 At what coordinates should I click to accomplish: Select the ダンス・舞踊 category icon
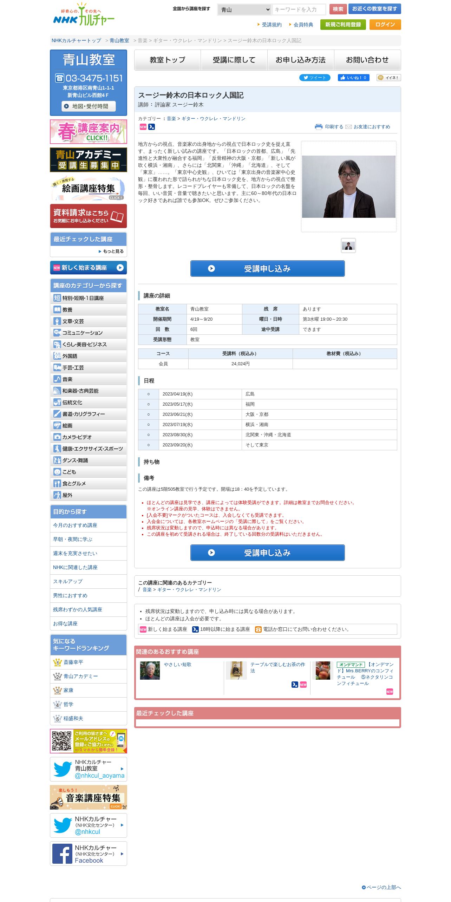pos(57,460)
